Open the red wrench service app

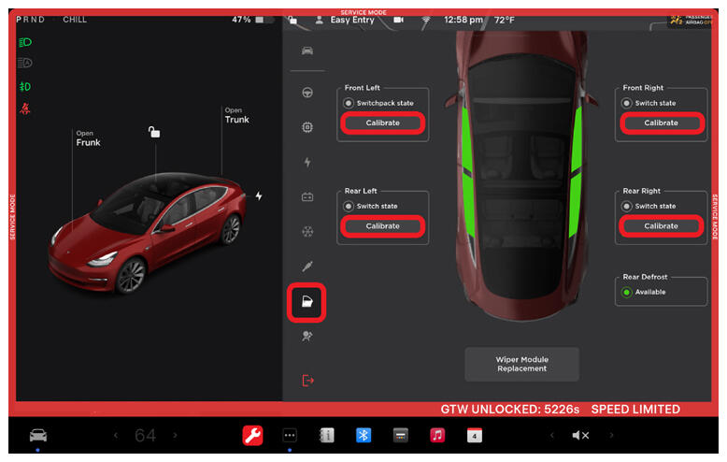252,435
